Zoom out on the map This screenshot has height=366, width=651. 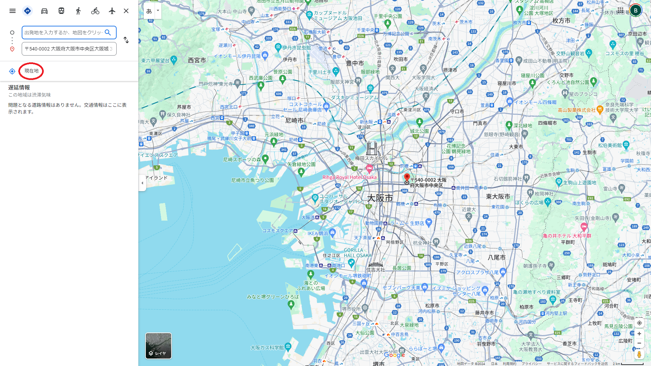pos(639,343)
